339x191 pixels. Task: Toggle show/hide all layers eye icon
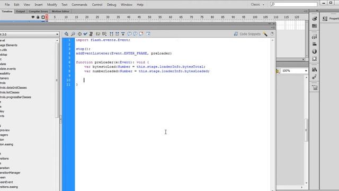pyautogui.click(x=33, y=17)
